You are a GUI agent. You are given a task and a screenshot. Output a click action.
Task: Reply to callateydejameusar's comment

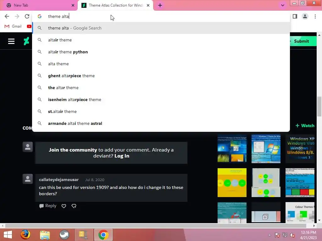[x=48, y=206]
